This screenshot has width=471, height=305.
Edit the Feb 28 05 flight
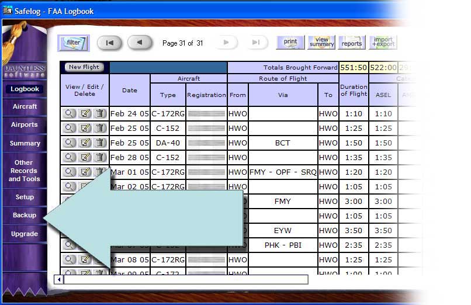click(x=85, y=157)
